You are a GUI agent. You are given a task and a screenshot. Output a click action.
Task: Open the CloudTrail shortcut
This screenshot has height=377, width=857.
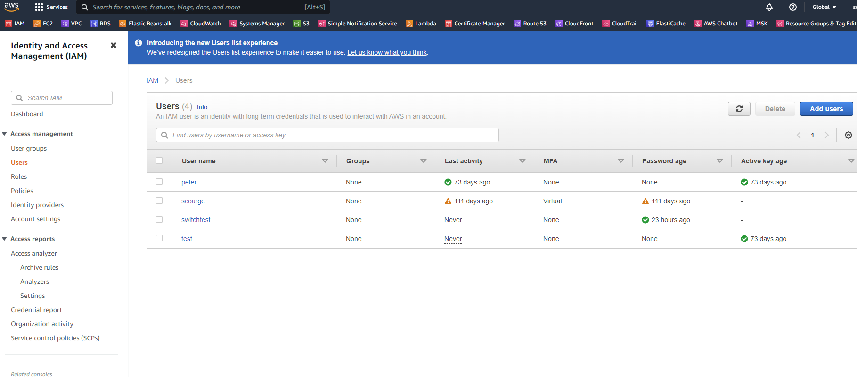620,24
